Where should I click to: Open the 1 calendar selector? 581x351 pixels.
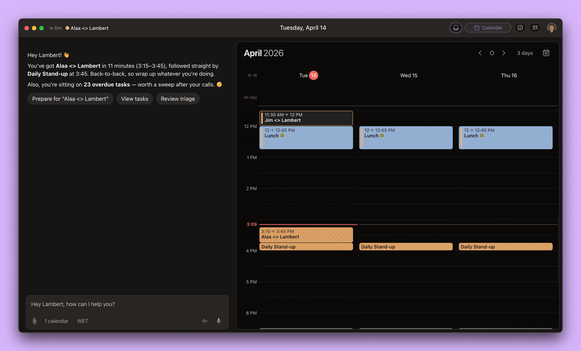click(x=56, y=321)
